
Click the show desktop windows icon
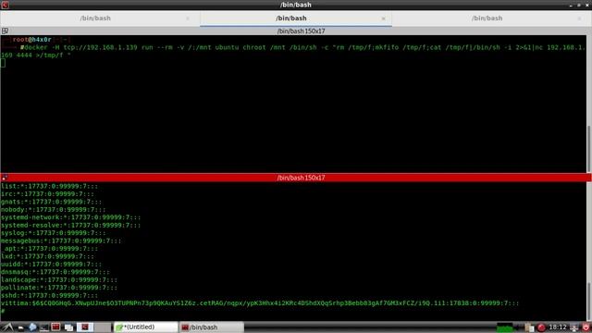(x=68, y=327)
